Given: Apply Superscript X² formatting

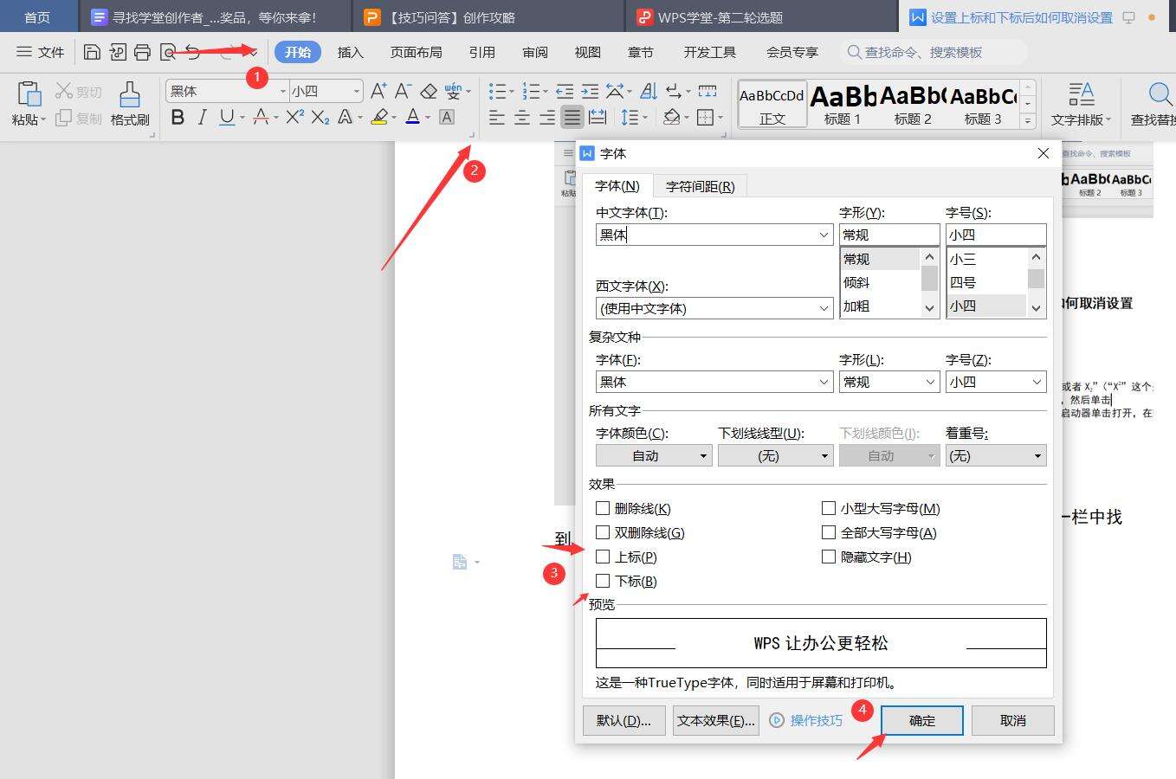Looking at the screenshot, I should coord(294,117).
